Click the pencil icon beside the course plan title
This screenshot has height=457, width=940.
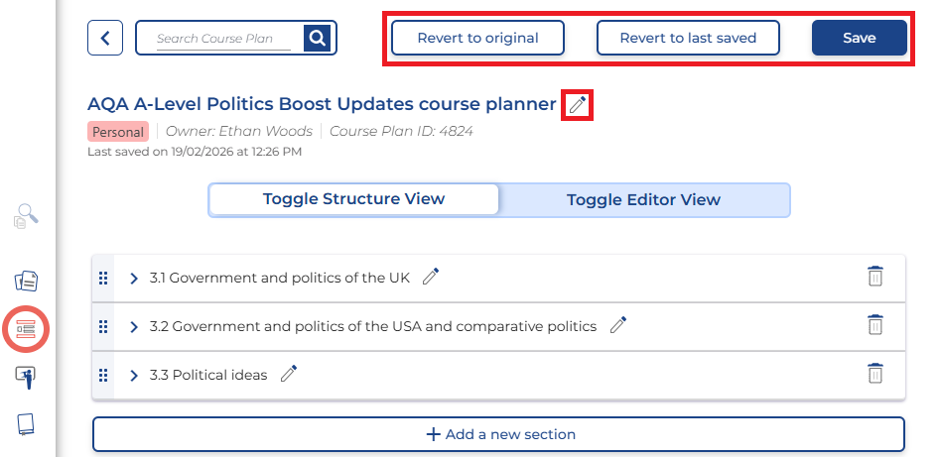578,104
